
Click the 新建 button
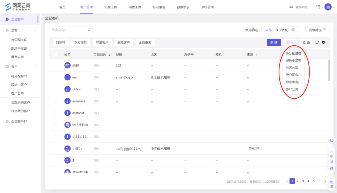click(x=274, y=42)
